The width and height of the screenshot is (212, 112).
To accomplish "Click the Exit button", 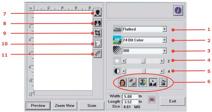I will pos(173,101).
